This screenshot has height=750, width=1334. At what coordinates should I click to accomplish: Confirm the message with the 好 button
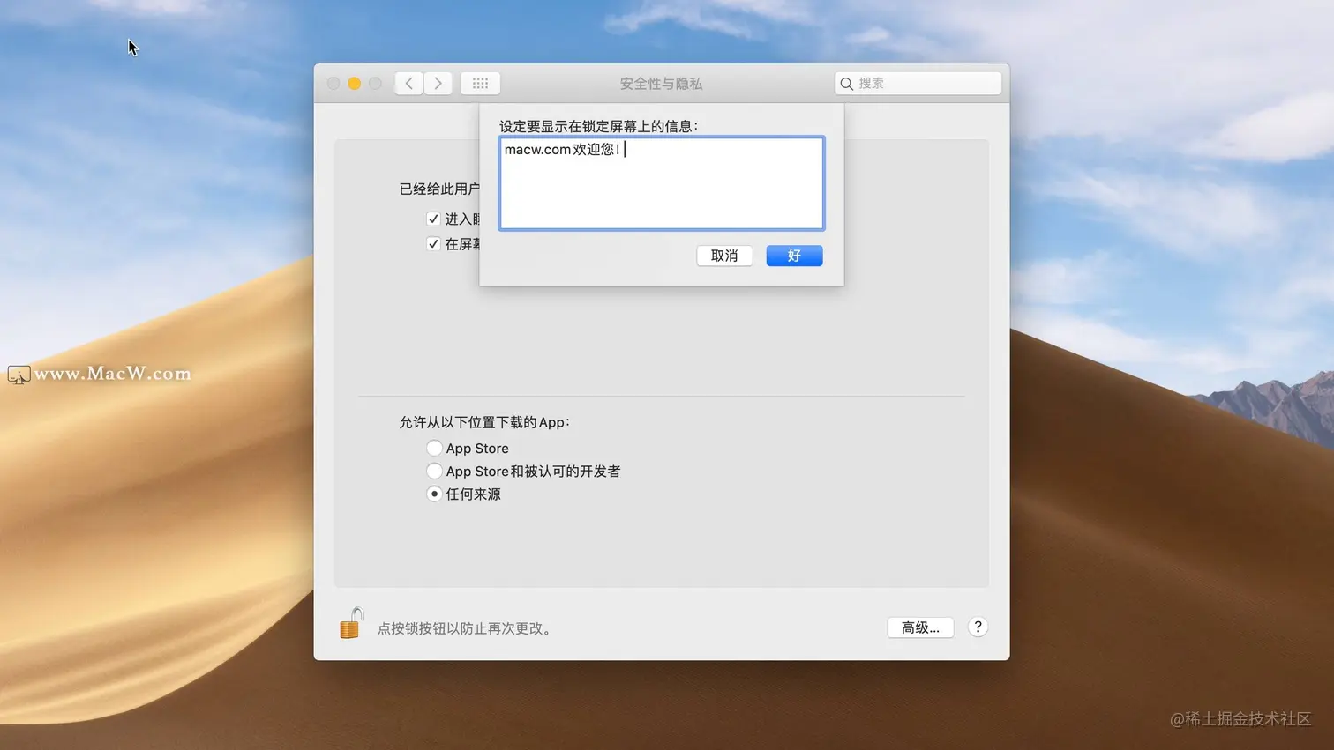click(x=794, y=256)
